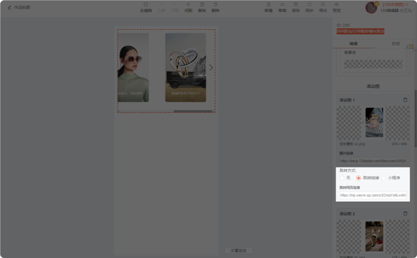
Task: Click the highlighted red template name text
Action: (x=360, y=31)
